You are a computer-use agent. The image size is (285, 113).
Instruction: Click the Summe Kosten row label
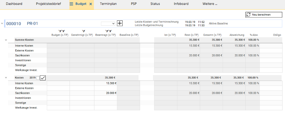coord(25,40)
